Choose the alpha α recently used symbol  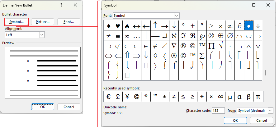coord(239,97)
